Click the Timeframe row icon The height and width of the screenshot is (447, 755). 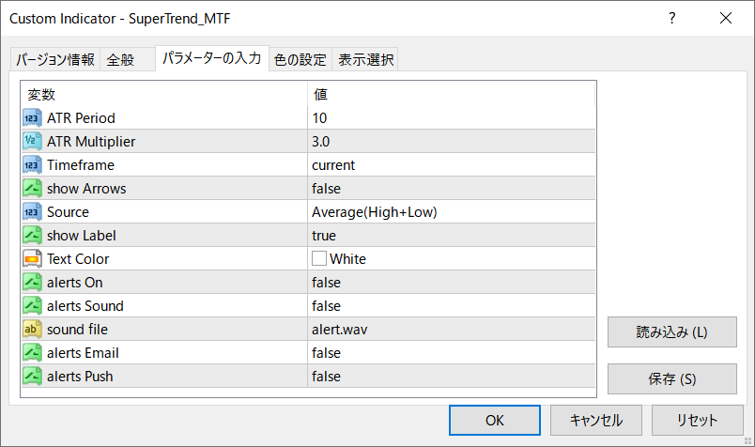coord(32,165)
